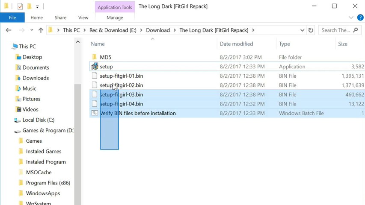Click the icon of setup-fitgirl-04.bin
Image resolution: width=365 pixels, height=205 pixels.
(94, 103)
